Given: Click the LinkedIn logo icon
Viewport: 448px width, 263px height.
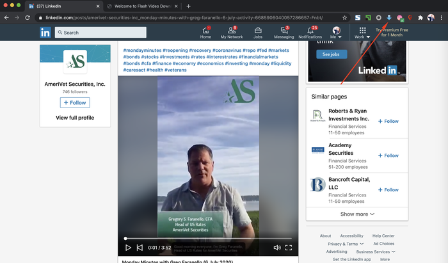Looking at the screenshot, I should click(x=45, y=32).
